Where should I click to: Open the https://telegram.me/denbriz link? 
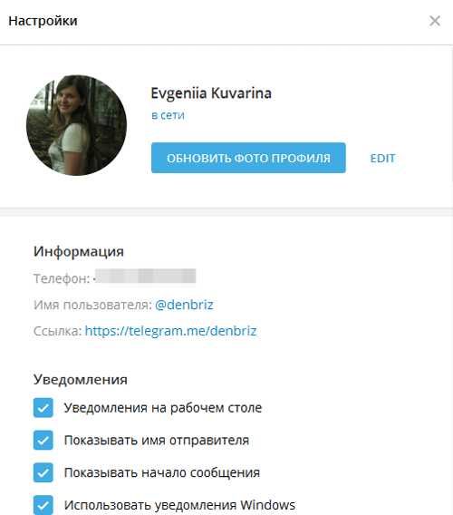coord(170,331)
